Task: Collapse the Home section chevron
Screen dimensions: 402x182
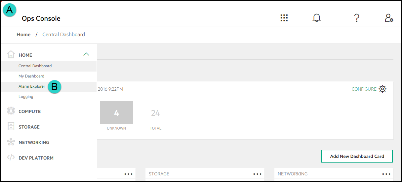Action: [86, 55]
